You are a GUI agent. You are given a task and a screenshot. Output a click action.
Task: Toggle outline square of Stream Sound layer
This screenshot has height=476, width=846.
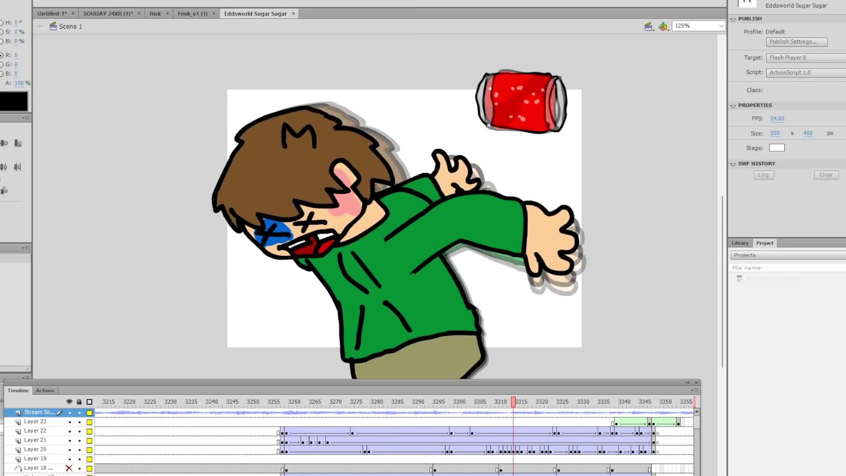click(x=89, y=413)
